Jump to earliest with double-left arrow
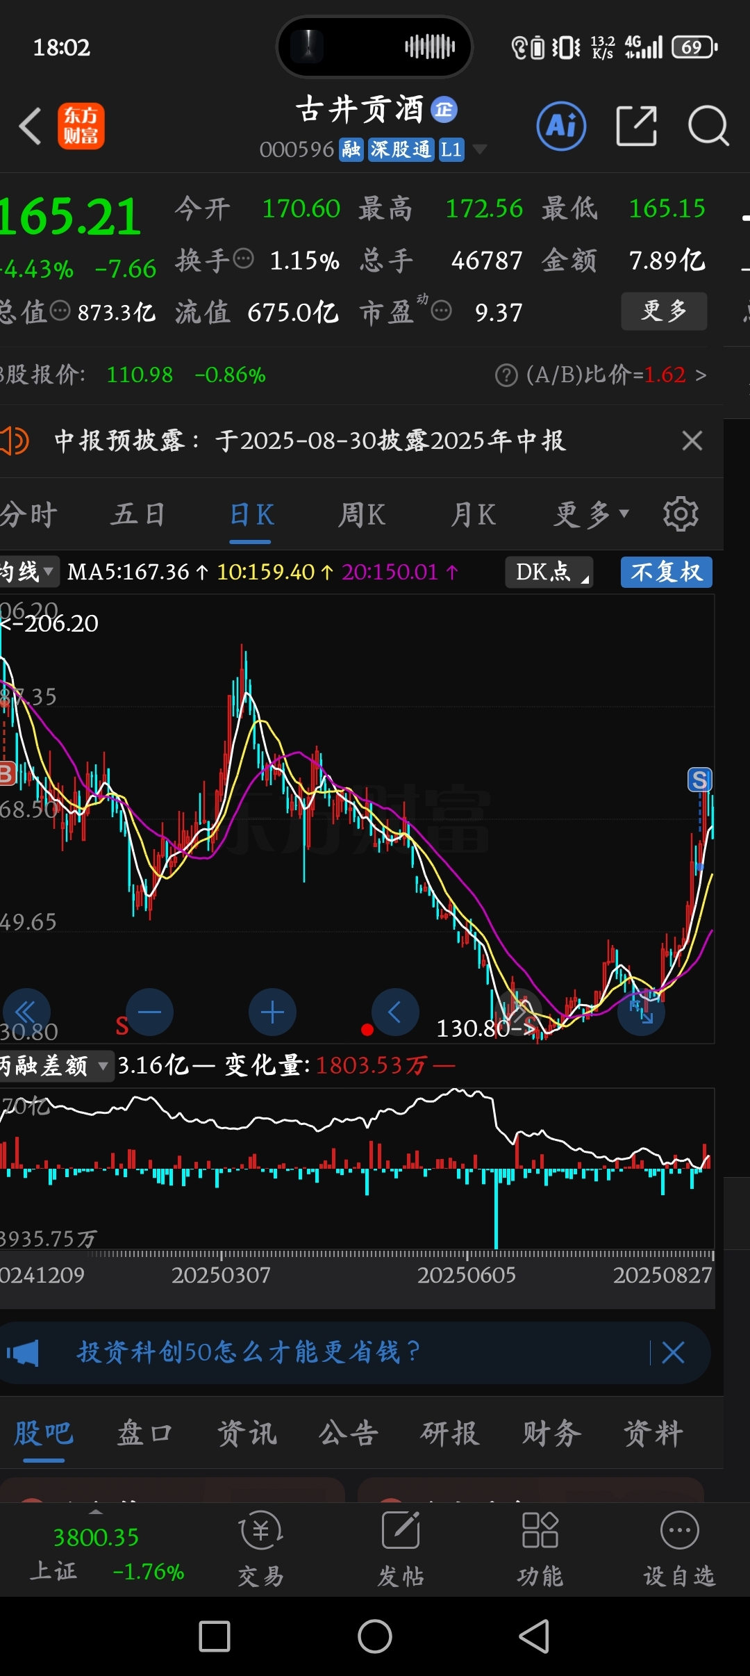 26,1012
